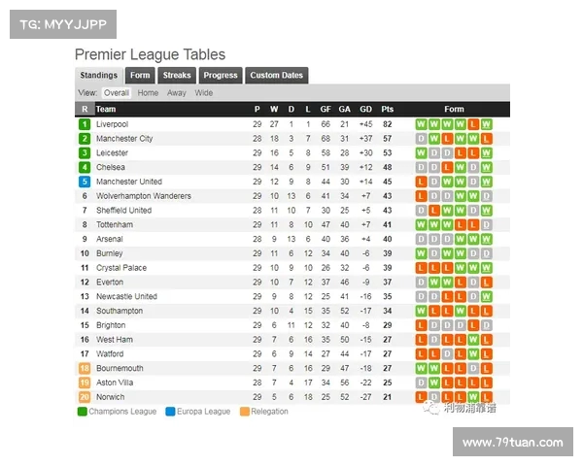Sort table by Pts column header
The height and width of the screenshot is (466, 583).
(388, 110)
